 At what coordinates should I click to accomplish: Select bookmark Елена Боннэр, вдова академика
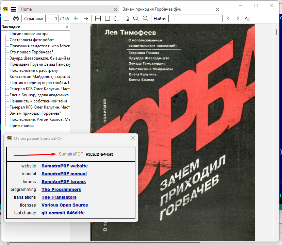tap(40, 95)
